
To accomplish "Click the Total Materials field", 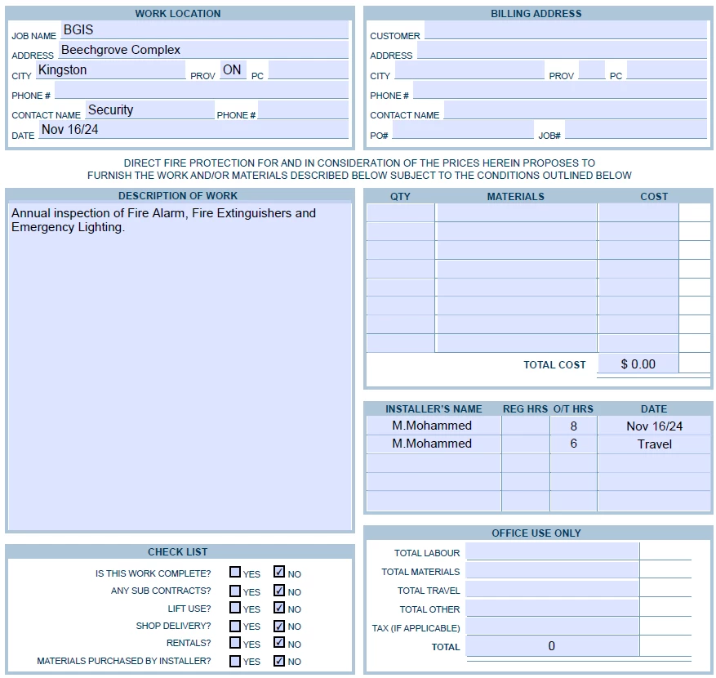I will point(553,570).
